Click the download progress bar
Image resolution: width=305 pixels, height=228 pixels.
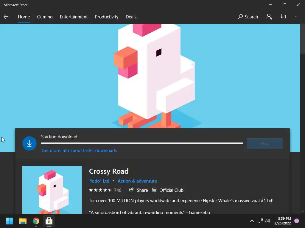142,143
